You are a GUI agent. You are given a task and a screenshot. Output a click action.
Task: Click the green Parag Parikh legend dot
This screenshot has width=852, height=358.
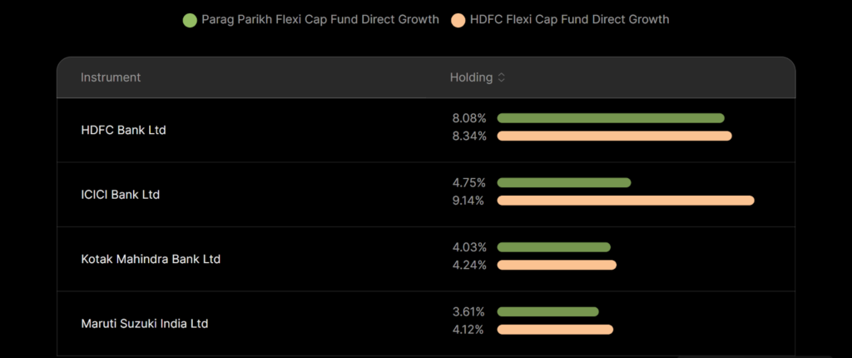tap(189, 19)
